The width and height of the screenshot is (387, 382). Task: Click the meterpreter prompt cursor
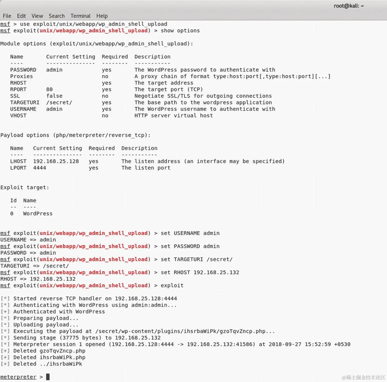(x=48, y=377)
